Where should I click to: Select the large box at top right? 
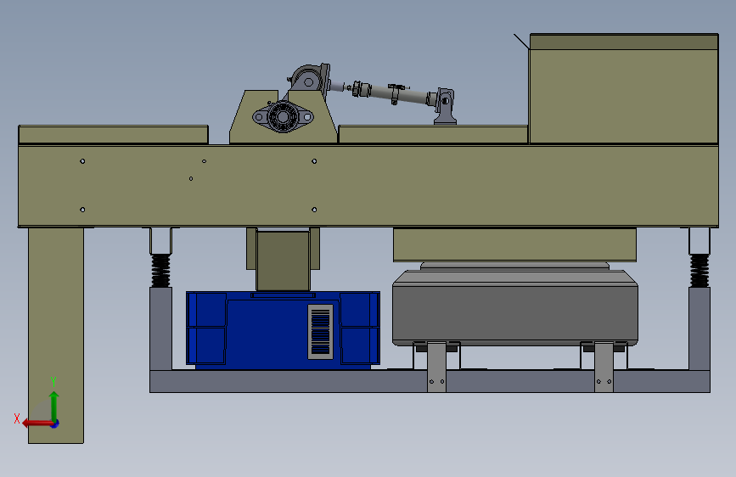click(x=623, y=89)
